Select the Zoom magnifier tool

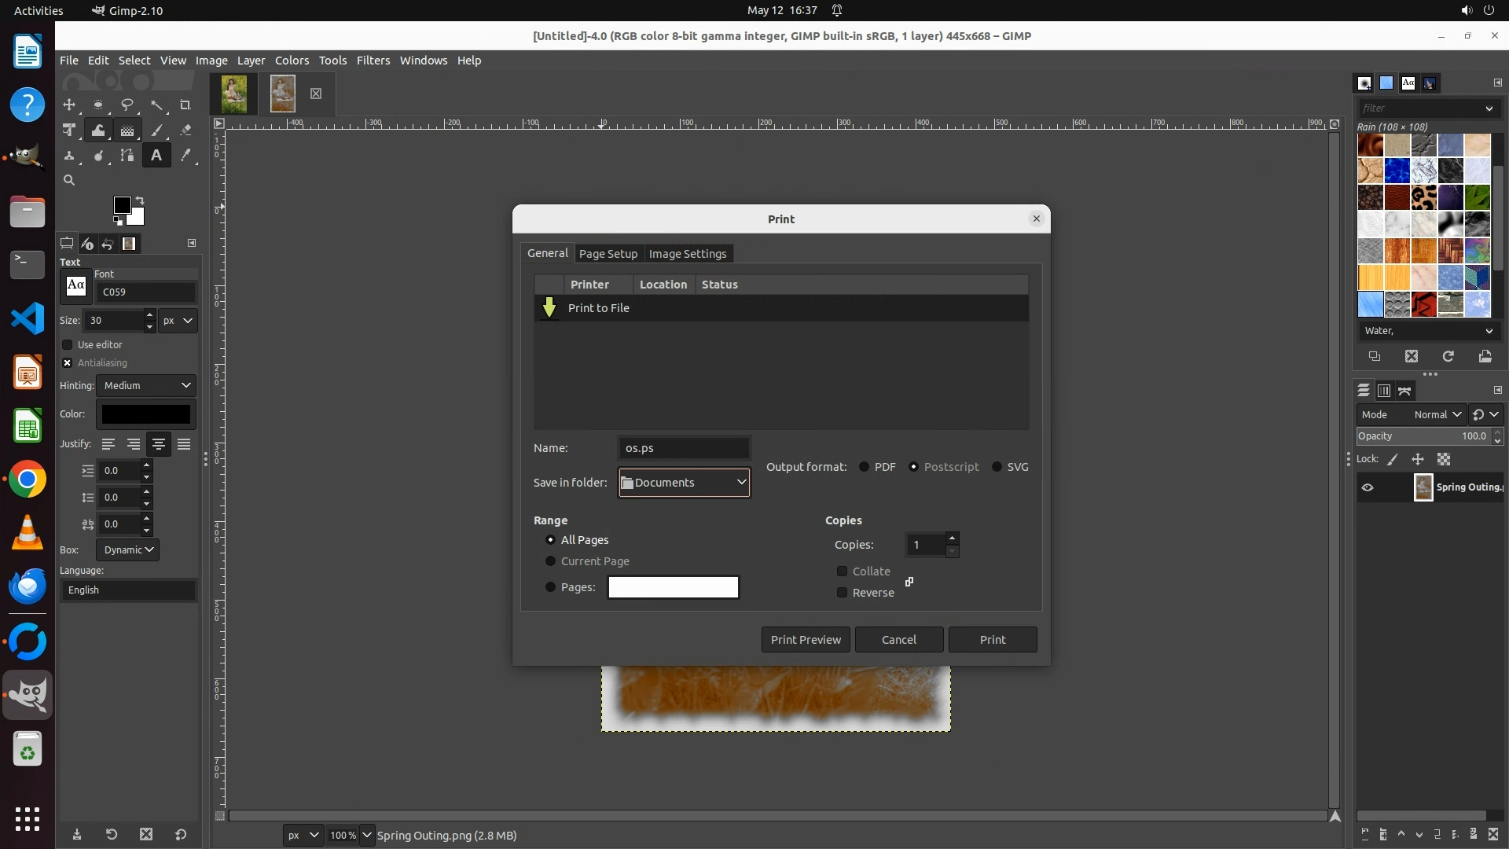point(69,181)
